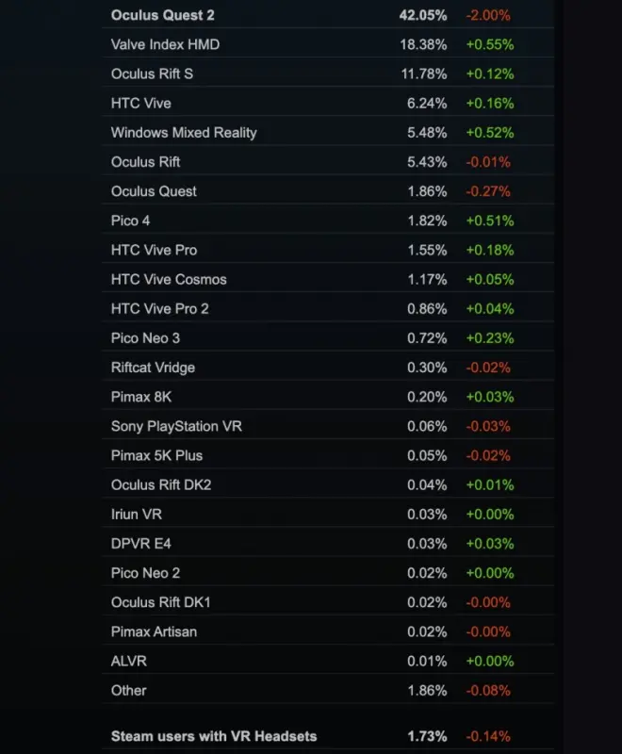
Task: Click the HTC Vive Cosmos label
Action: (169, 279)
